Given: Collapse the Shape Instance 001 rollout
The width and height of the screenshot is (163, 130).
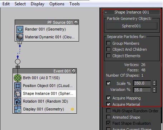Looking at the screenshot, I should coord(106,12).
